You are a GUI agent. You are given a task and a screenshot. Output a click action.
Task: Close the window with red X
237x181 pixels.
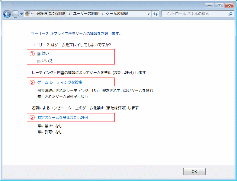(x=229, y=6)
